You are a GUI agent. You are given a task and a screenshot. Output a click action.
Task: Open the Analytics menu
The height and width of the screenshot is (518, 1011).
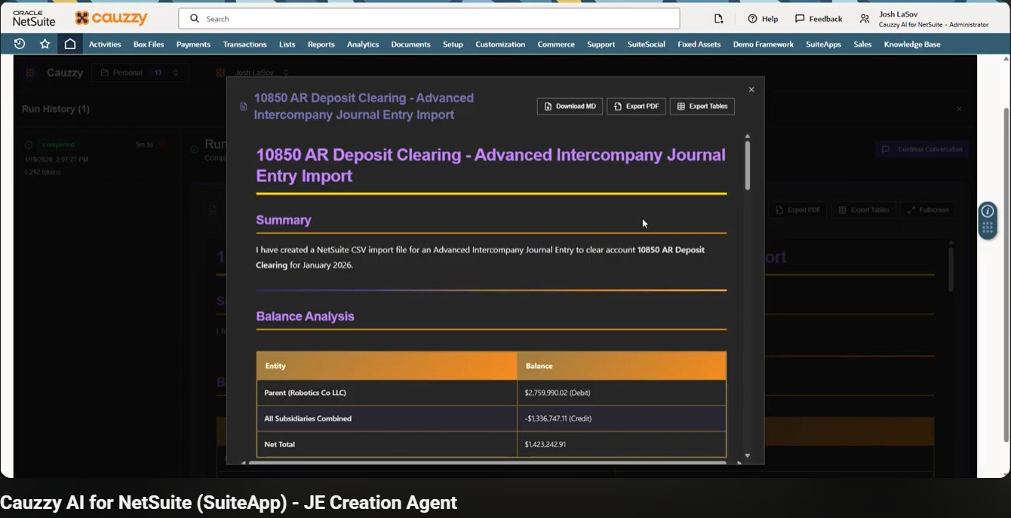(363, 45)
